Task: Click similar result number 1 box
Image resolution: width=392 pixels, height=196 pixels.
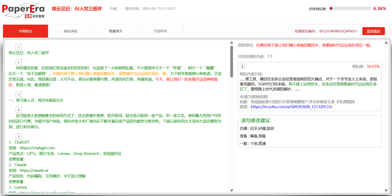Action: [242, 66]
